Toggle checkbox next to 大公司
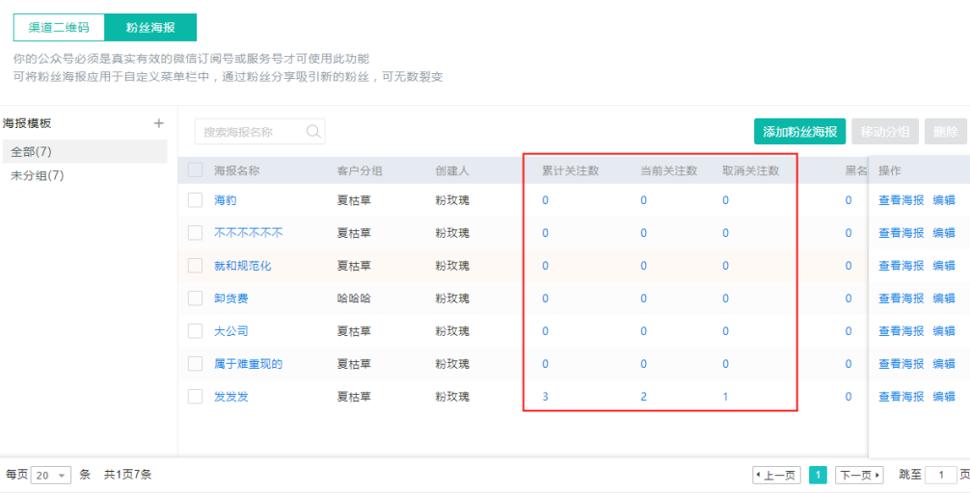The width and height of the screenshot is (970, 493). click(196, 331)
